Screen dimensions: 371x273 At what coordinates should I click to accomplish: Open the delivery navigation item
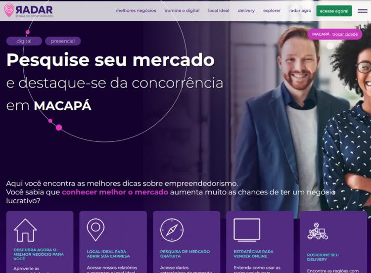coord(246,11)
